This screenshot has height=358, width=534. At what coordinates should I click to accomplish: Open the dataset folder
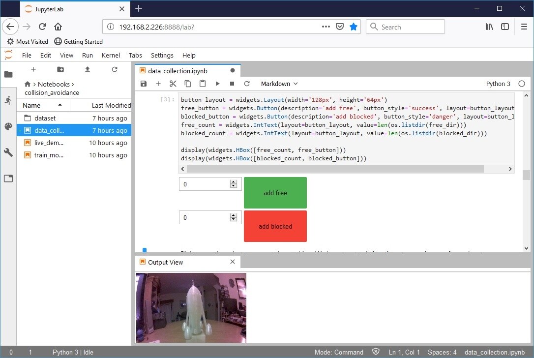click(x=45, y=118)
